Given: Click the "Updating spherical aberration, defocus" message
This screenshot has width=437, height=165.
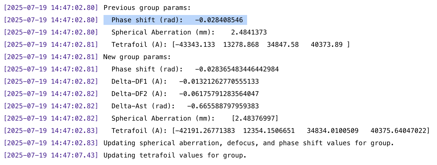Looking at the screenshot, I should point(249,143).
